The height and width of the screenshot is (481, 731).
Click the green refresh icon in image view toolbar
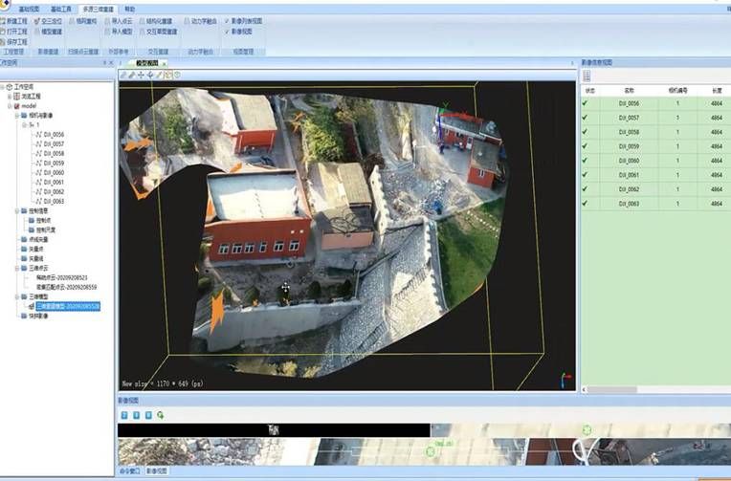pos(161,415)
